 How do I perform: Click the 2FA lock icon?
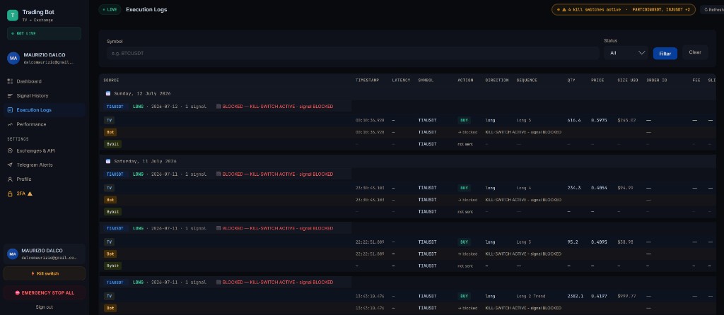pos(10,194)
